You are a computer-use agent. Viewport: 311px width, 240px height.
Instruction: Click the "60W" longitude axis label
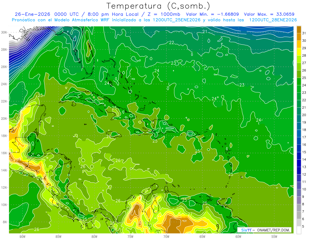(238, 237)
